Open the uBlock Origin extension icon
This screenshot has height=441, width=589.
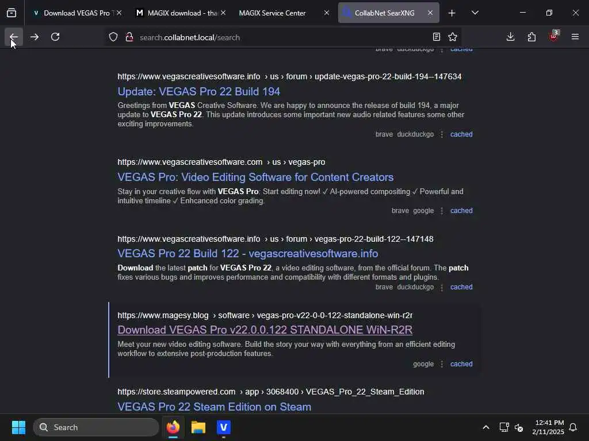point(553,37)
